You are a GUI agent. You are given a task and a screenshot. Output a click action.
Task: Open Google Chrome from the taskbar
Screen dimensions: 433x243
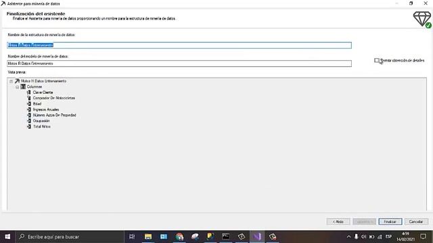(179, 237)
